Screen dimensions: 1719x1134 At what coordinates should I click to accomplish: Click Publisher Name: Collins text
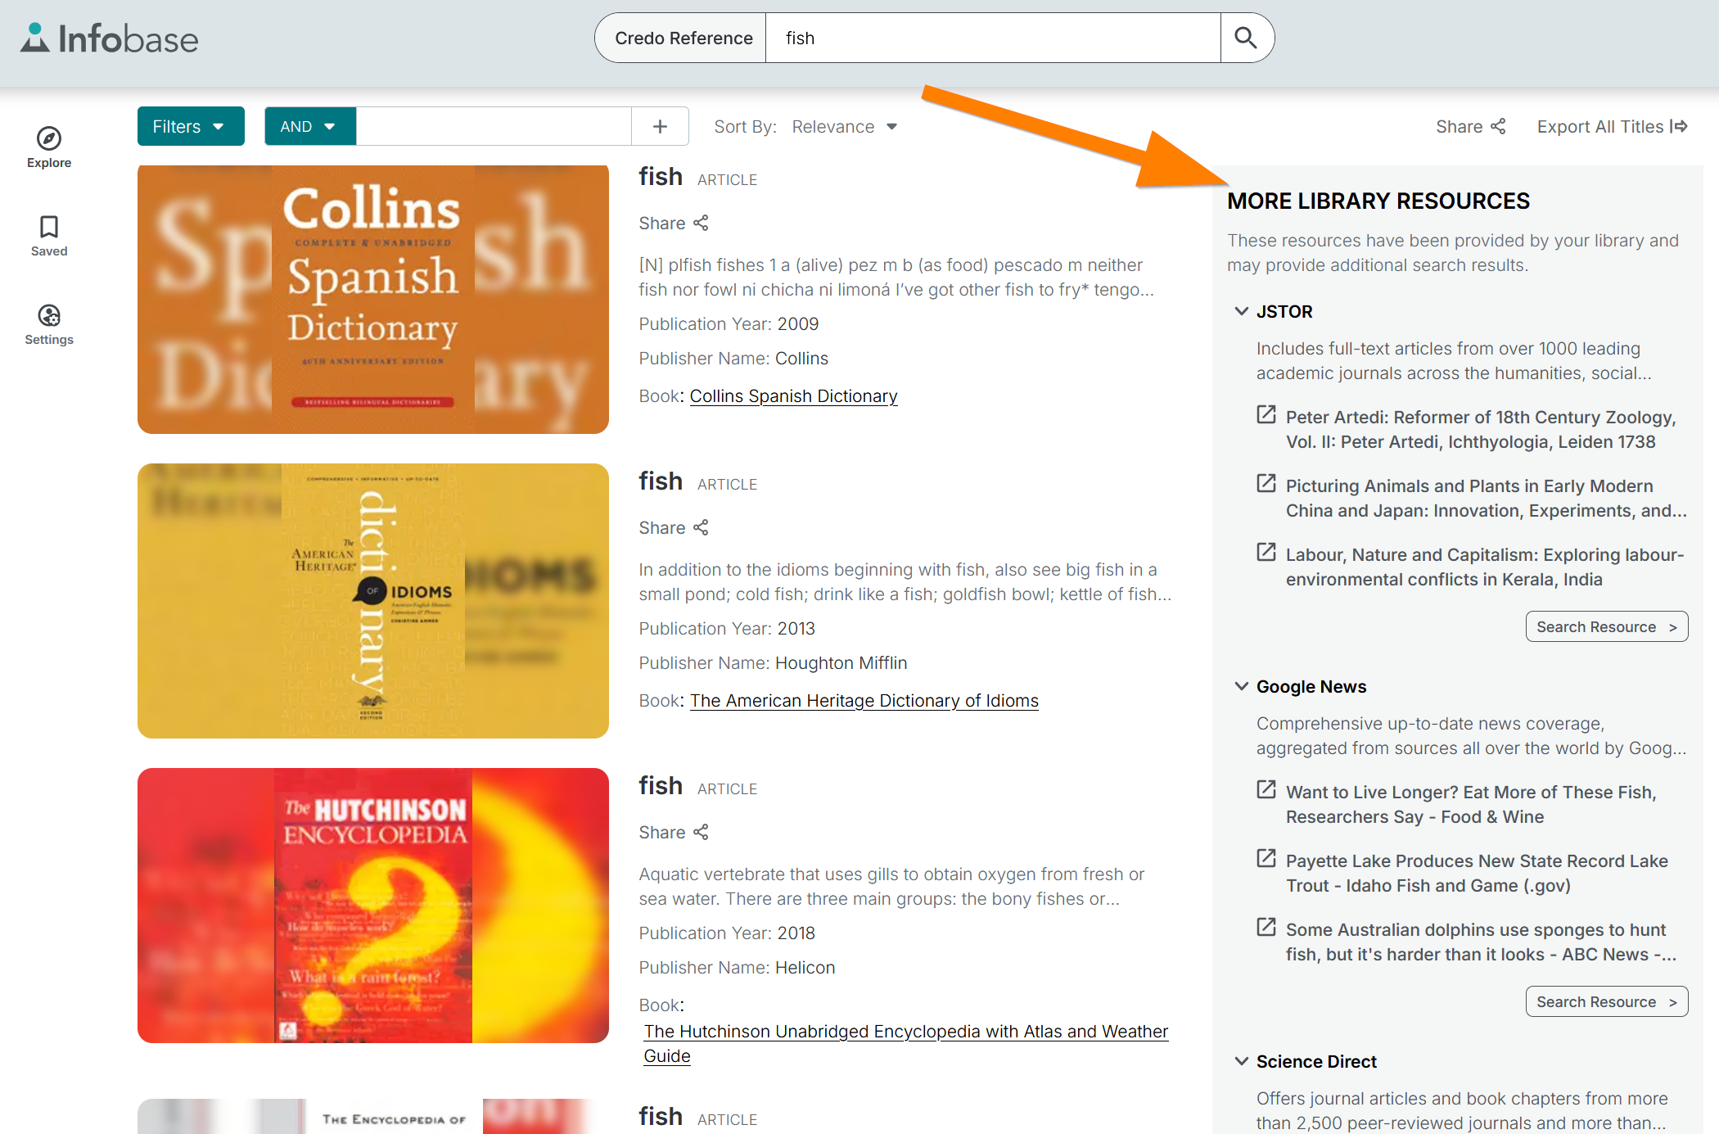click(x=733, y=359)
